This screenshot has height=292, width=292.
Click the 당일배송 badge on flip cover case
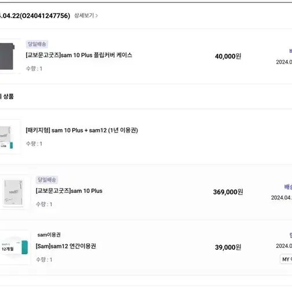click(x=37, y=44)
